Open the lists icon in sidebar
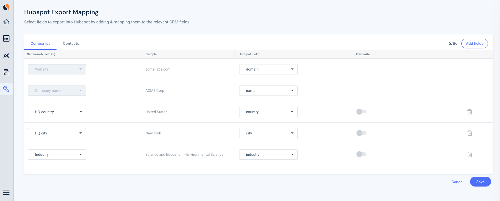Viewport: 500px width, 201px height. tap(6, 38)
